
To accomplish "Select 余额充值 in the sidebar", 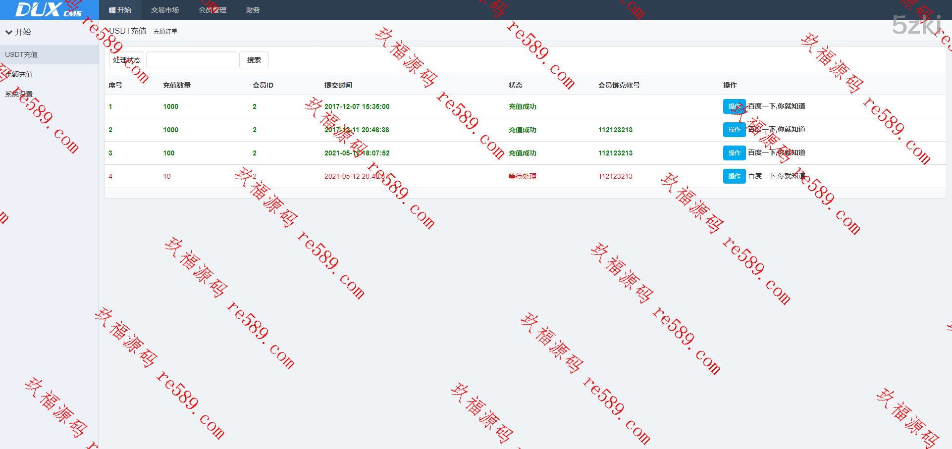I will [20, 74].
